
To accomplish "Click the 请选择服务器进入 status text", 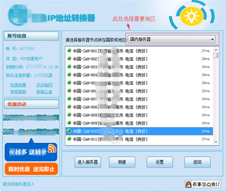I will tap(19, 184).
